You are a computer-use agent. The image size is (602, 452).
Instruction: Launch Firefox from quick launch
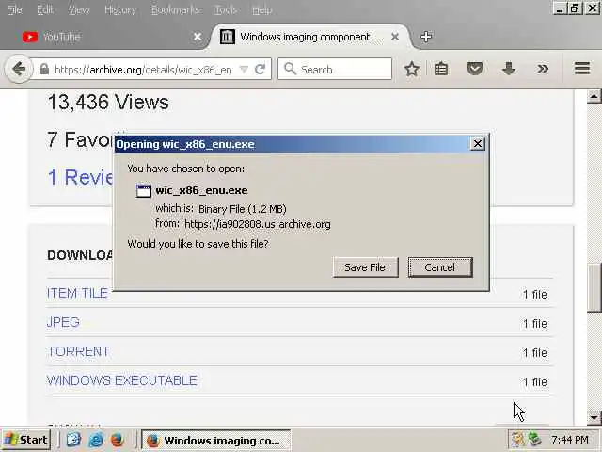tap(117, 440)
